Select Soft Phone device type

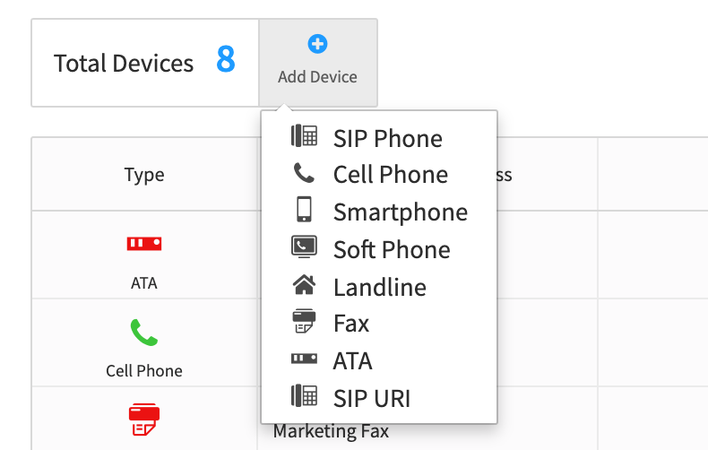[x=392, y=249]
